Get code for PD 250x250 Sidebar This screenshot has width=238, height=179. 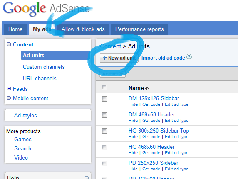click(151, 169)
